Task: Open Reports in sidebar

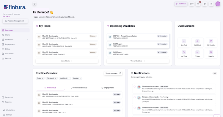Action: (15, 58)
